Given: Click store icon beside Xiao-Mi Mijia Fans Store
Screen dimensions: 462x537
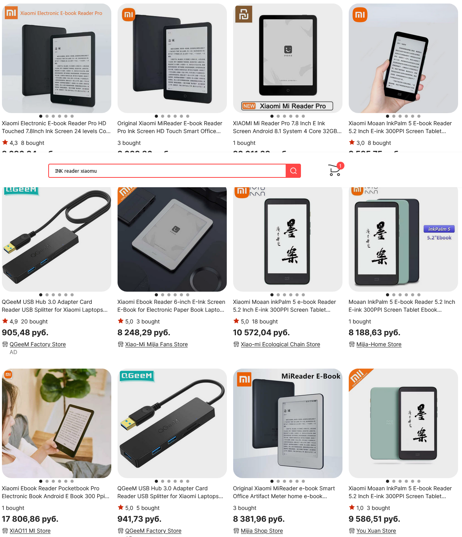Looking at the screenshot, I should tap(121, 344).
